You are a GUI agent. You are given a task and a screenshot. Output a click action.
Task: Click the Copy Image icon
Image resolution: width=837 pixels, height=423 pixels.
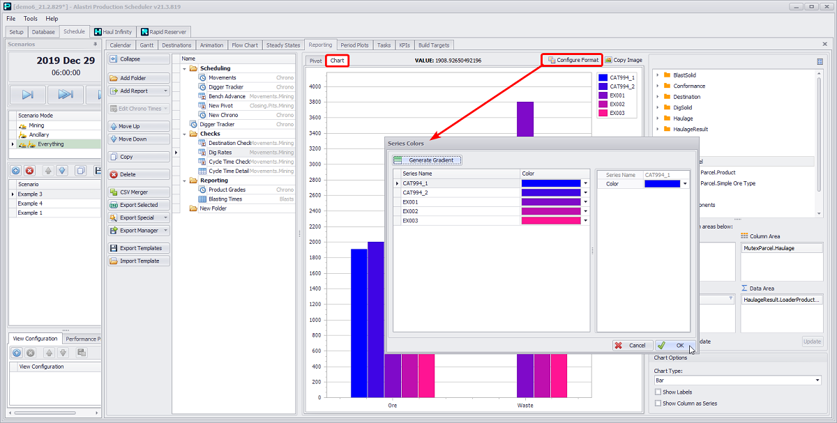coord(609,61)
